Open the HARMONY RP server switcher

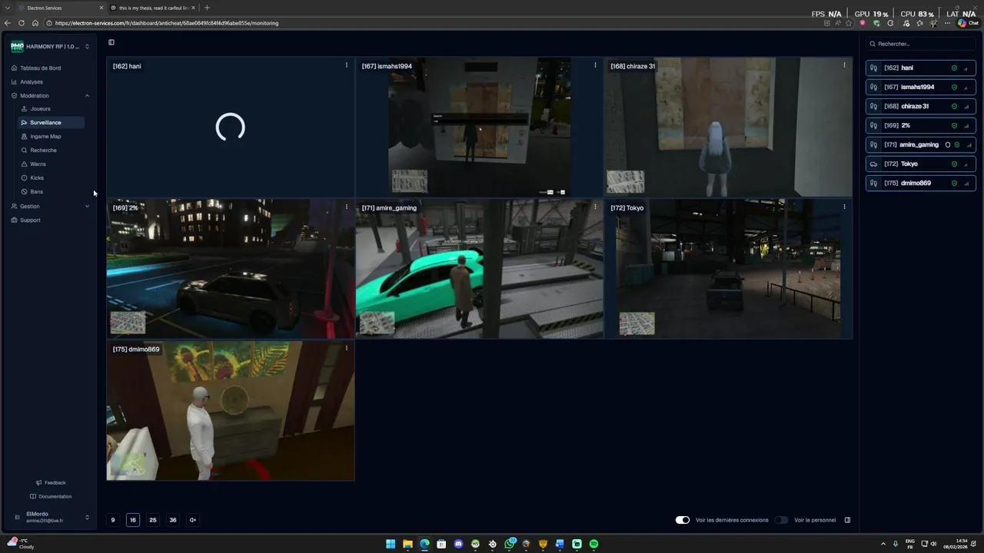point(51,46)
